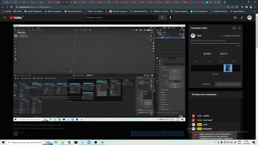Click the video player showing Blender
Viewport: 258px width, 145px height.
pos(99,73)
